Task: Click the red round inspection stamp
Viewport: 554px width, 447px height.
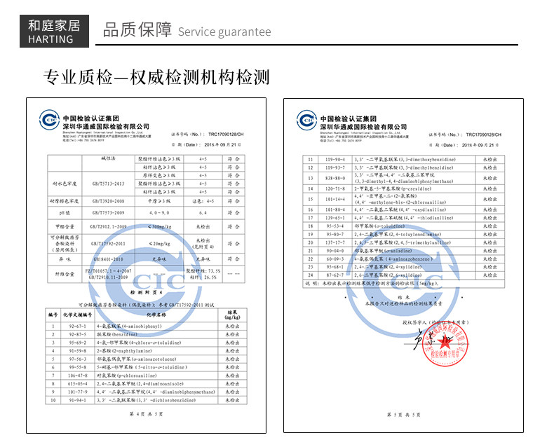Action: click(x=445, y=343)
